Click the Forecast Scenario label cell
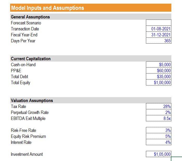 pos(26,23)
